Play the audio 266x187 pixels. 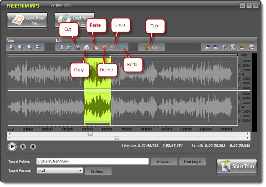pyautogui.click(x=12, y=146)
